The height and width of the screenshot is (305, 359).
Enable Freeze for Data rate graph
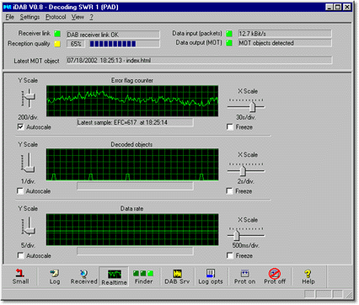pyautogui.click(x=229, y=255)
